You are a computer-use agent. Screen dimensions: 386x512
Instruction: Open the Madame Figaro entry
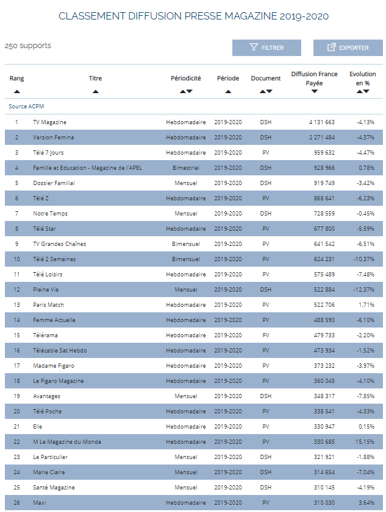[x=54, y=366]
